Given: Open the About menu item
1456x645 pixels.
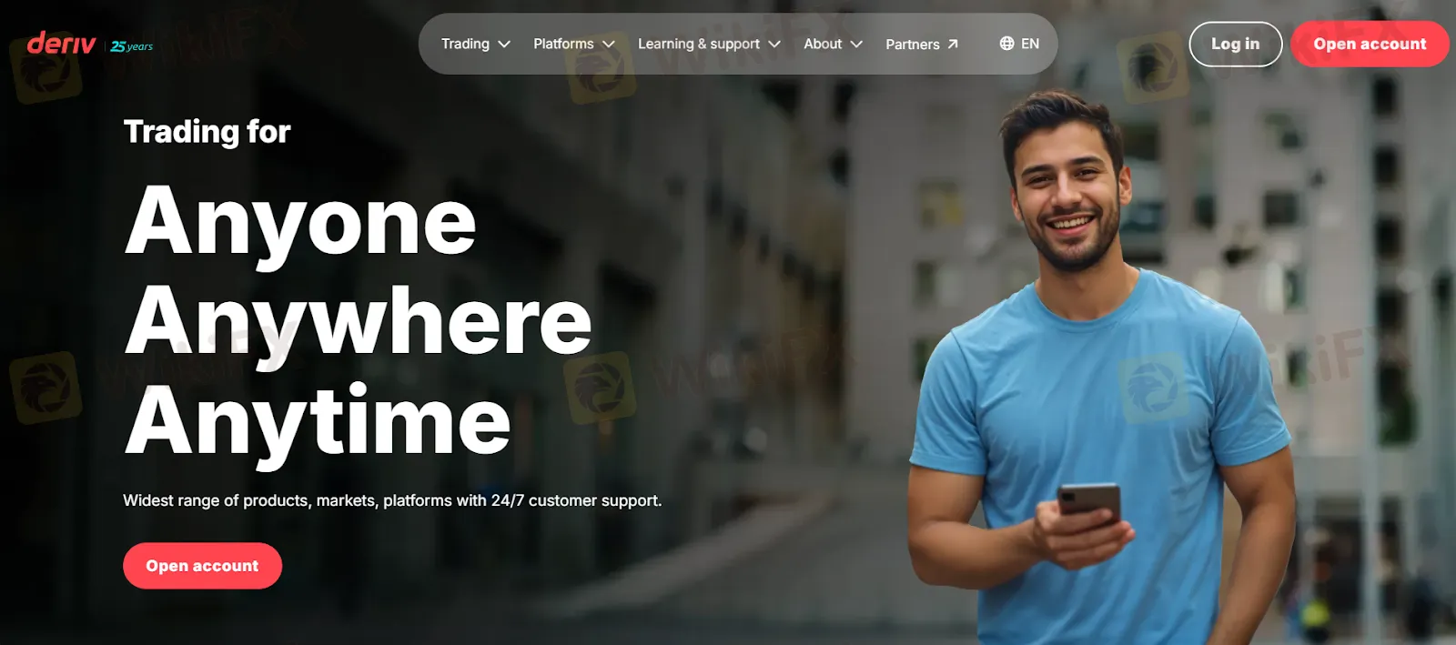Looking at the screenshot, I should 823,44.
